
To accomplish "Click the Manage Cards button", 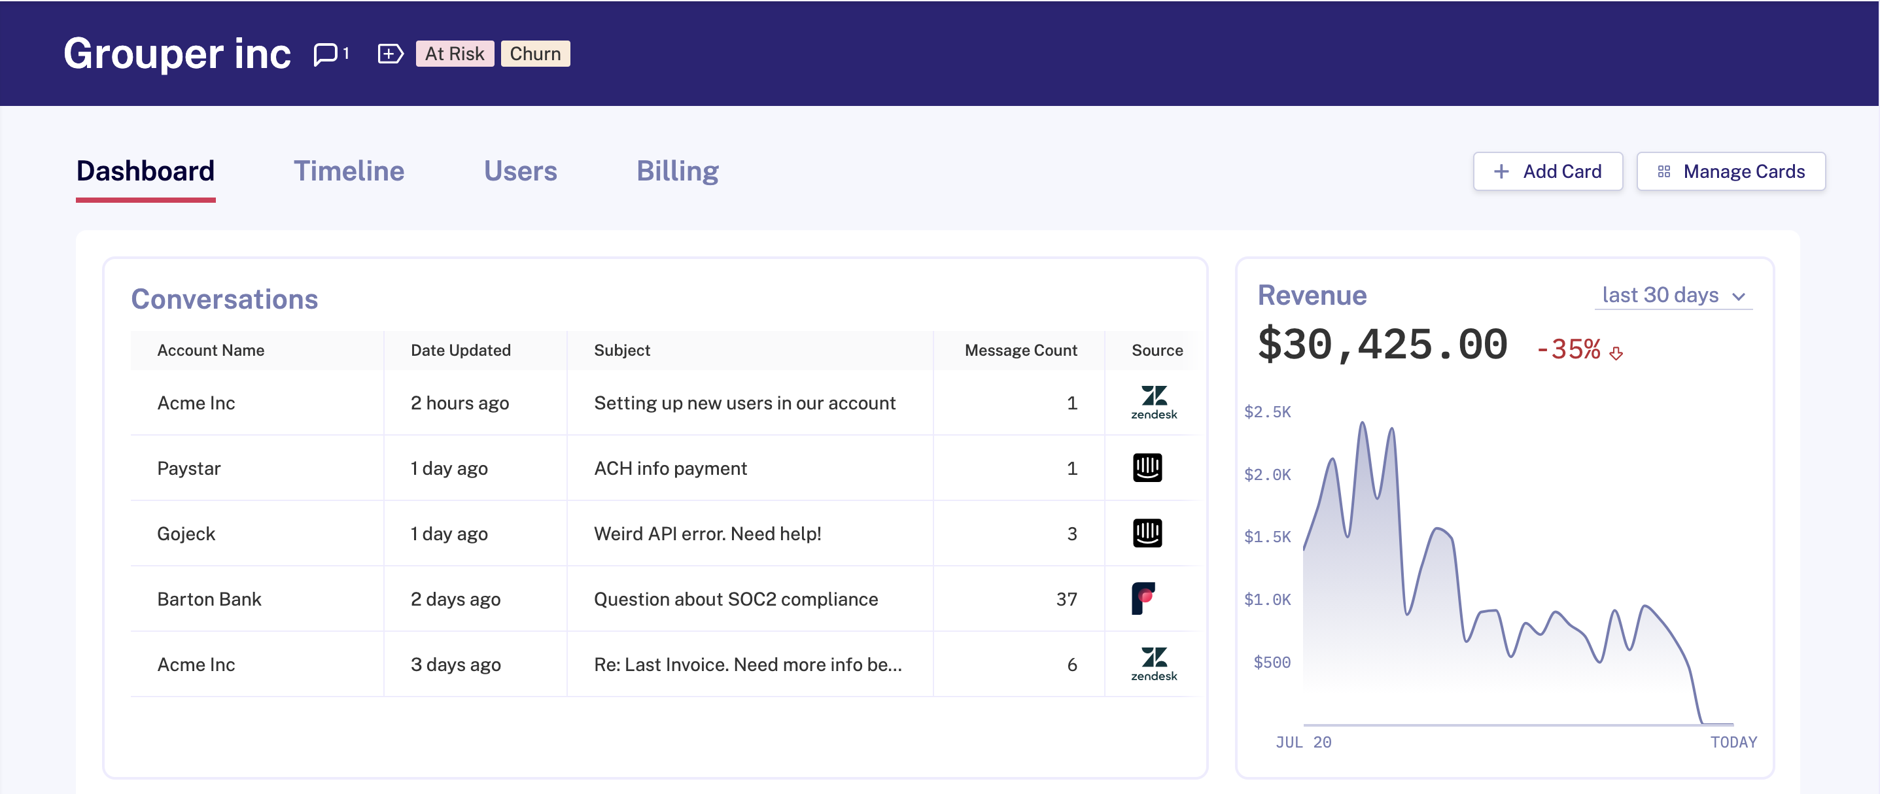I will 1730,171.
